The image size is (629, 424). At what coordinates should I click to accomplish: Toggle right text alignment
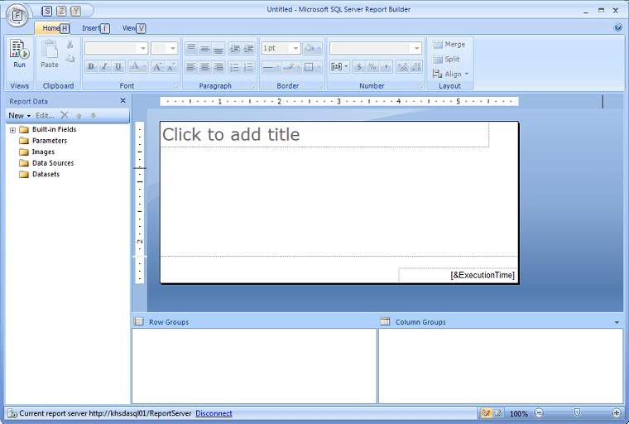[x=218, y=66]
